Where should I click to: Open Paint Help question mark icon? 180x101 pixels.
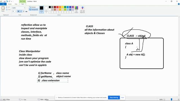[x=179, y=4]
